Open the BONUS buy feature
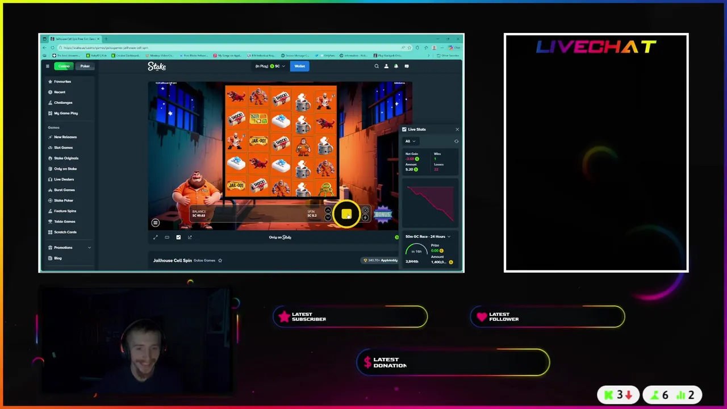The width and height of the screenshot is (727, 409). pyautogui.click(x=383, y=214)
